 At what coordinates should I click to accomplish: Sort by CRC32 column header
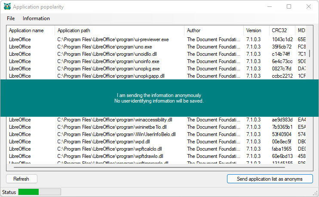(282, 30)
